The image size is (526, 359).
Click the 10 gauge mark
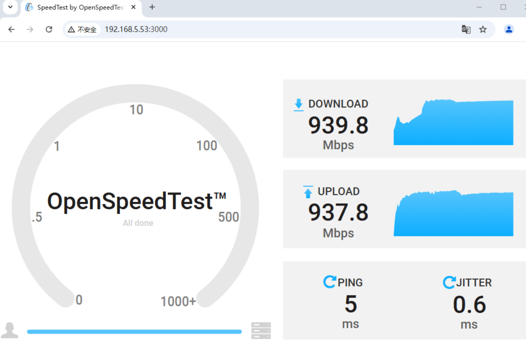pyautogui.click(x=136, y=110)
